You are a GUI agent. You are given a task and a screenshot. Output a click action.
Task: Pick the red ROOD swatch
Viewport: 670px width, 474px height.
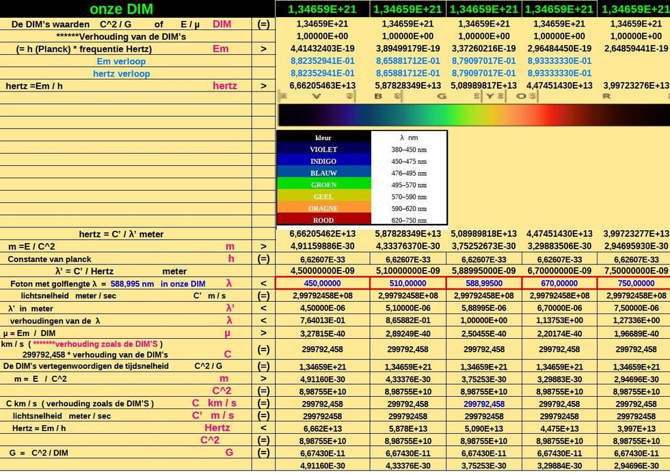(x=323, y=220)
